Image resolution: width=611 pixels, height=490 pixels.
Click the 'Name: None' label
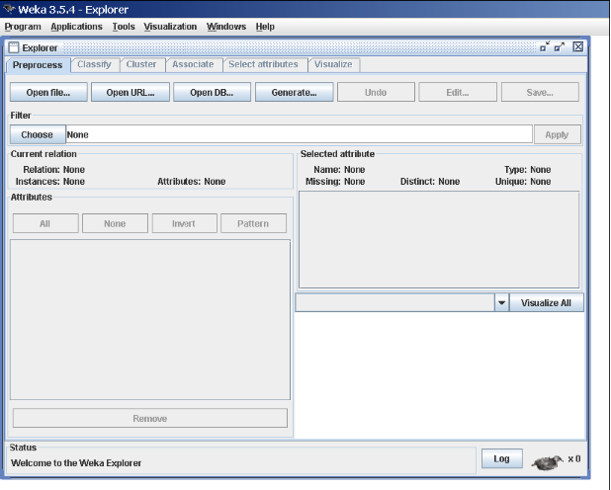point(339,170)
